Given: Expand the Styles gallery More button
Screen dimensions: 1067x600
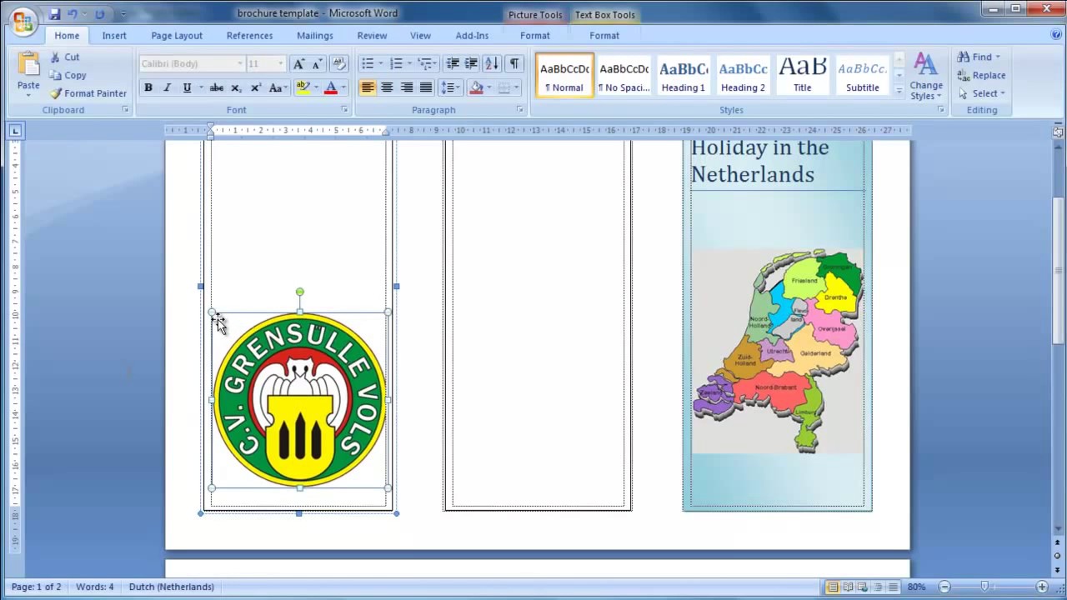Looking at the screenshot, I should tap(899, 90).
